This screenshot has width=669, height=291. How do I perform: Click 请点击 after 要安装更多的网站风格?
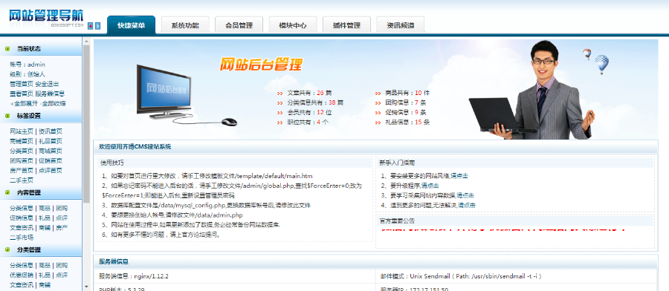tap(460, 176)
